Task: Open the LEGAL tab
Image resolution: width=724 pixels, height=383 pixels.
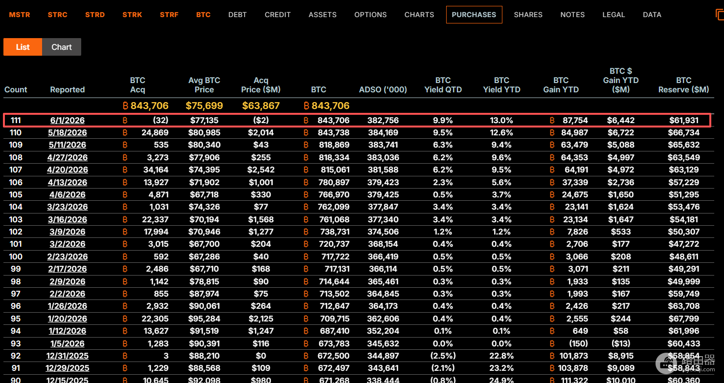Action: coord(613,15)
